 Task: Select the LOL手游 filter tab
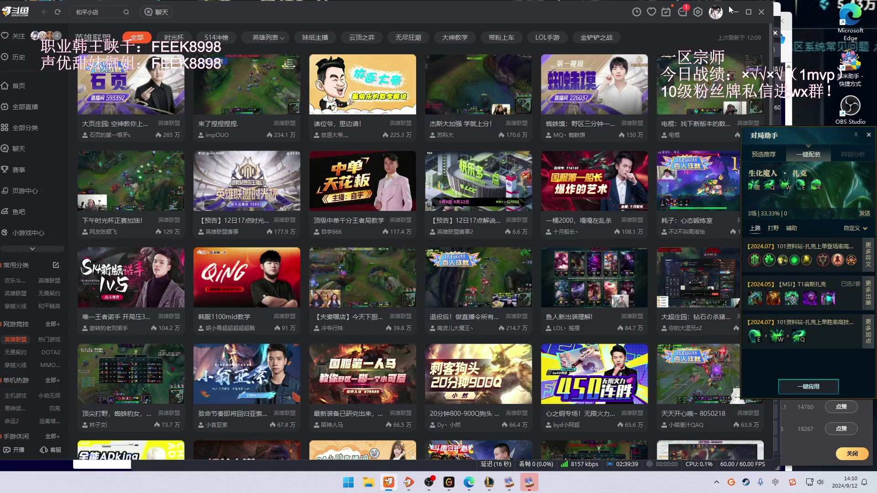pyautogui.click(x=547, y=37)
